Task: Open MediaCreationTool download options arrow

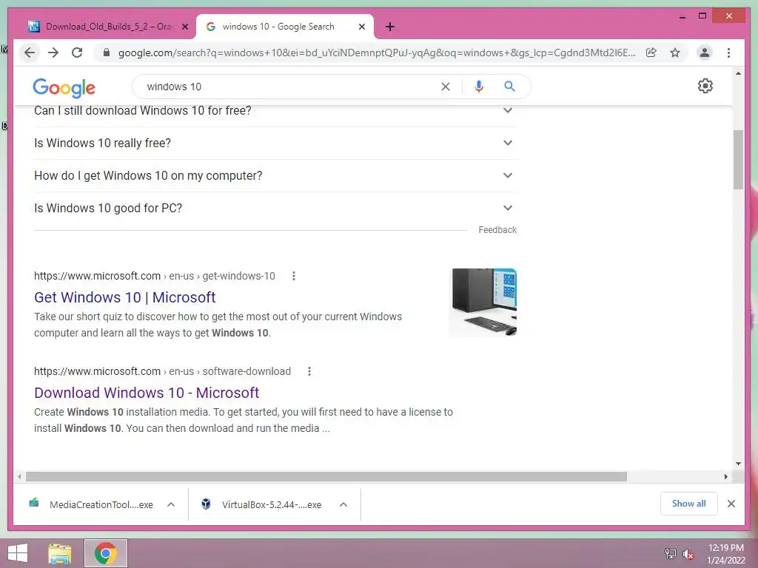Action: [171, 504]
